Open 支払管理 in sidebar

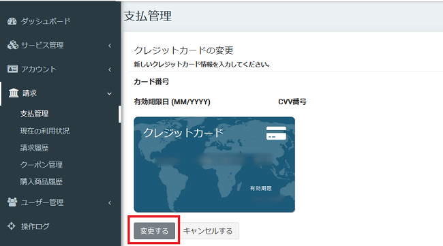(35, 114)
